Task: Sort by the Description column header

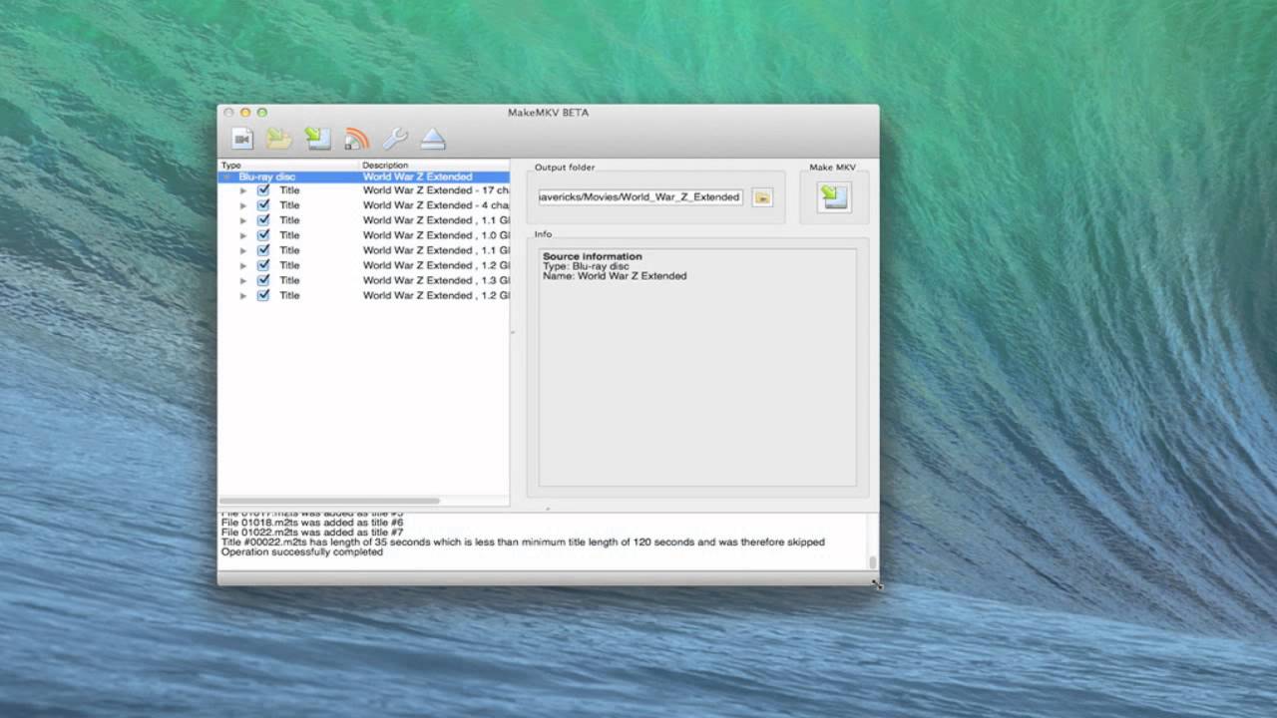Action: 434,165
